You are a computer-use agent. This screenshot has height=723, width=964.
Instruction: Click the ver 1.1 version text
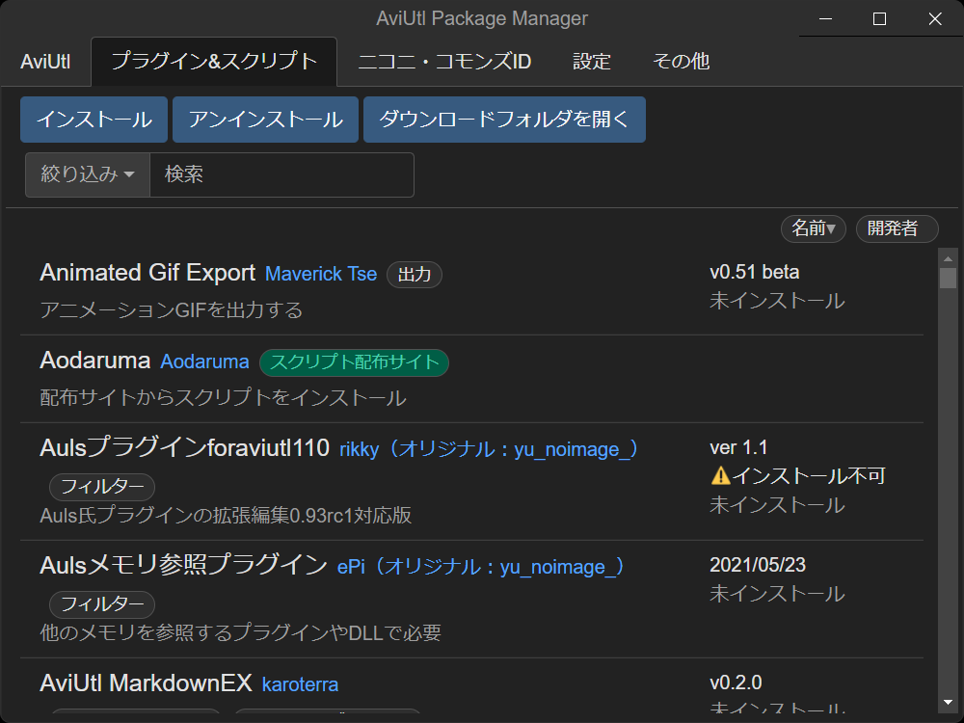pyautogui.click(x=738, y=447)
